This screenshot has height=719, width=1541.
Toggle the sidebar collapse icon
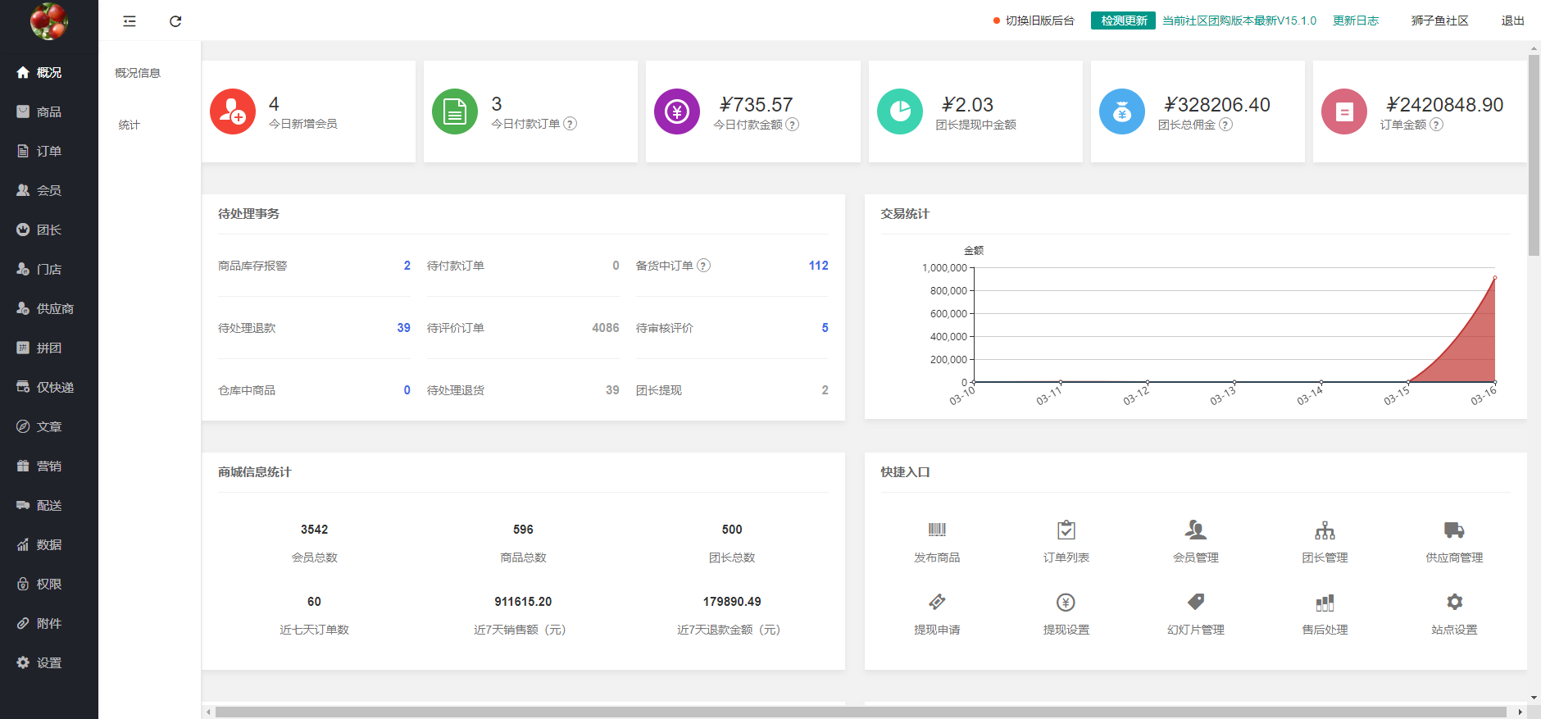[x=130, y=21]
